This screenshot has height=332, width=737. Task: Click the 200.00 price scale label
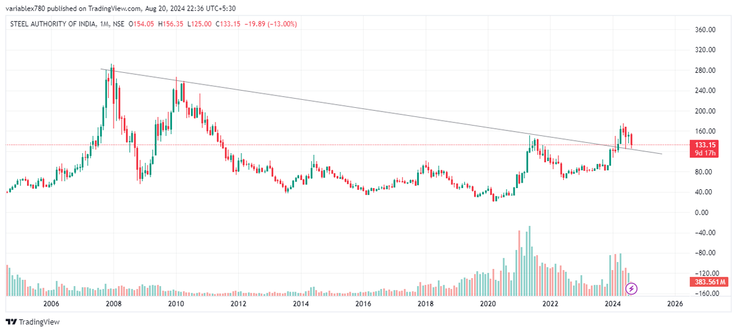[706, 111]
